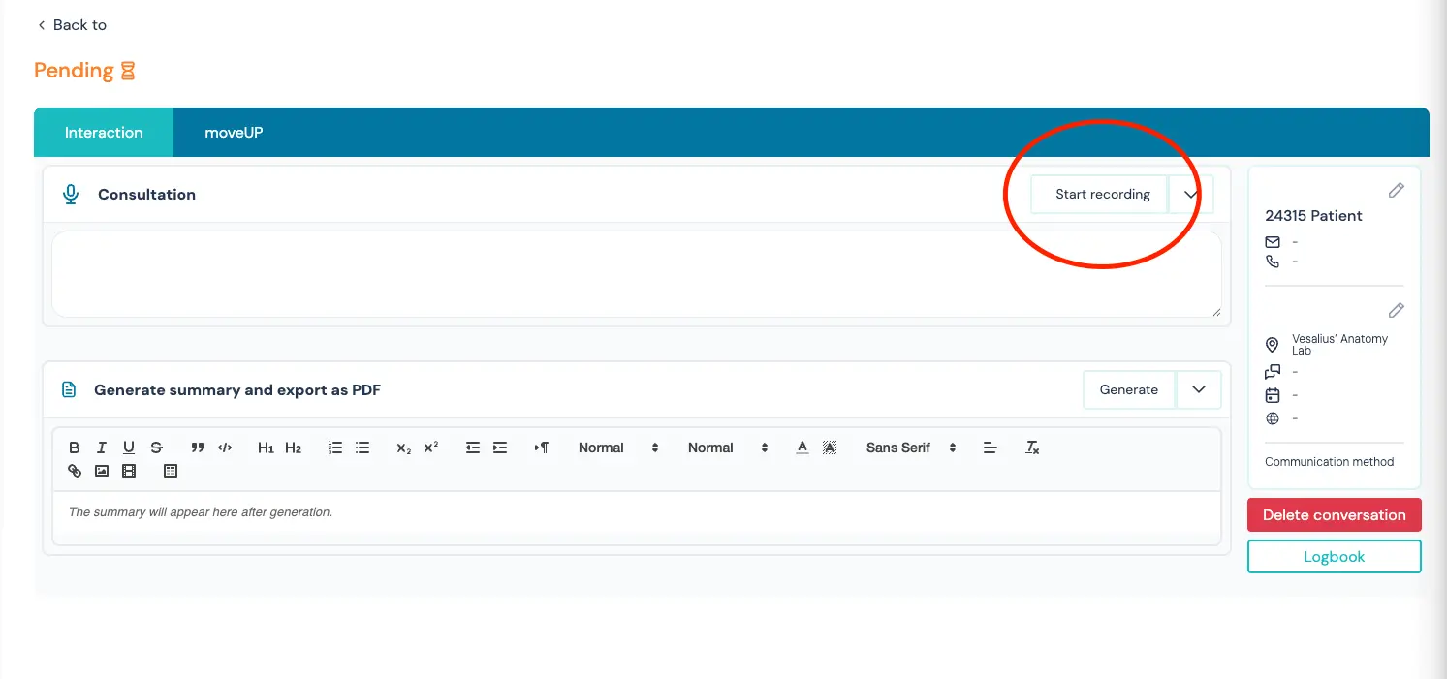Screen dimensions: 1447x679
Task: Toggle underline formatting in summary editor
Action: coord(129,448)
